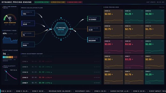This screenshot has width=166, height=93.
Task: Select the AI Pricing Engine hexagon
Action: tap(61, 29)
